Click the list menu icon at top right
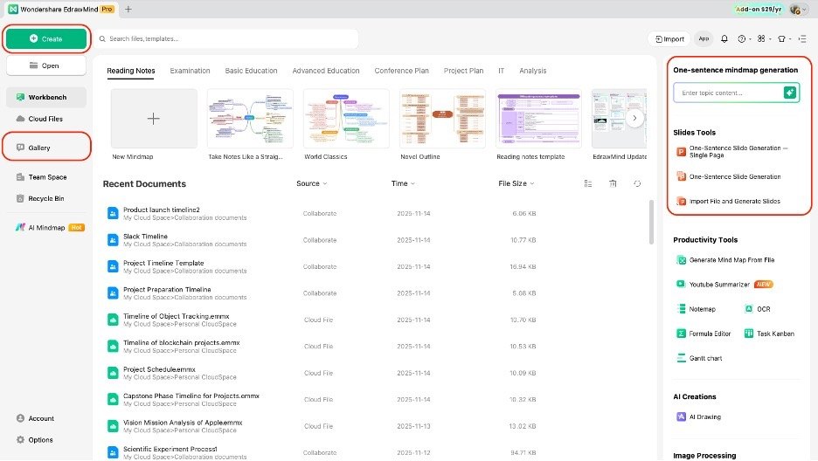The height and width of the screenshot is (461, 818). (x=802, y=38)
